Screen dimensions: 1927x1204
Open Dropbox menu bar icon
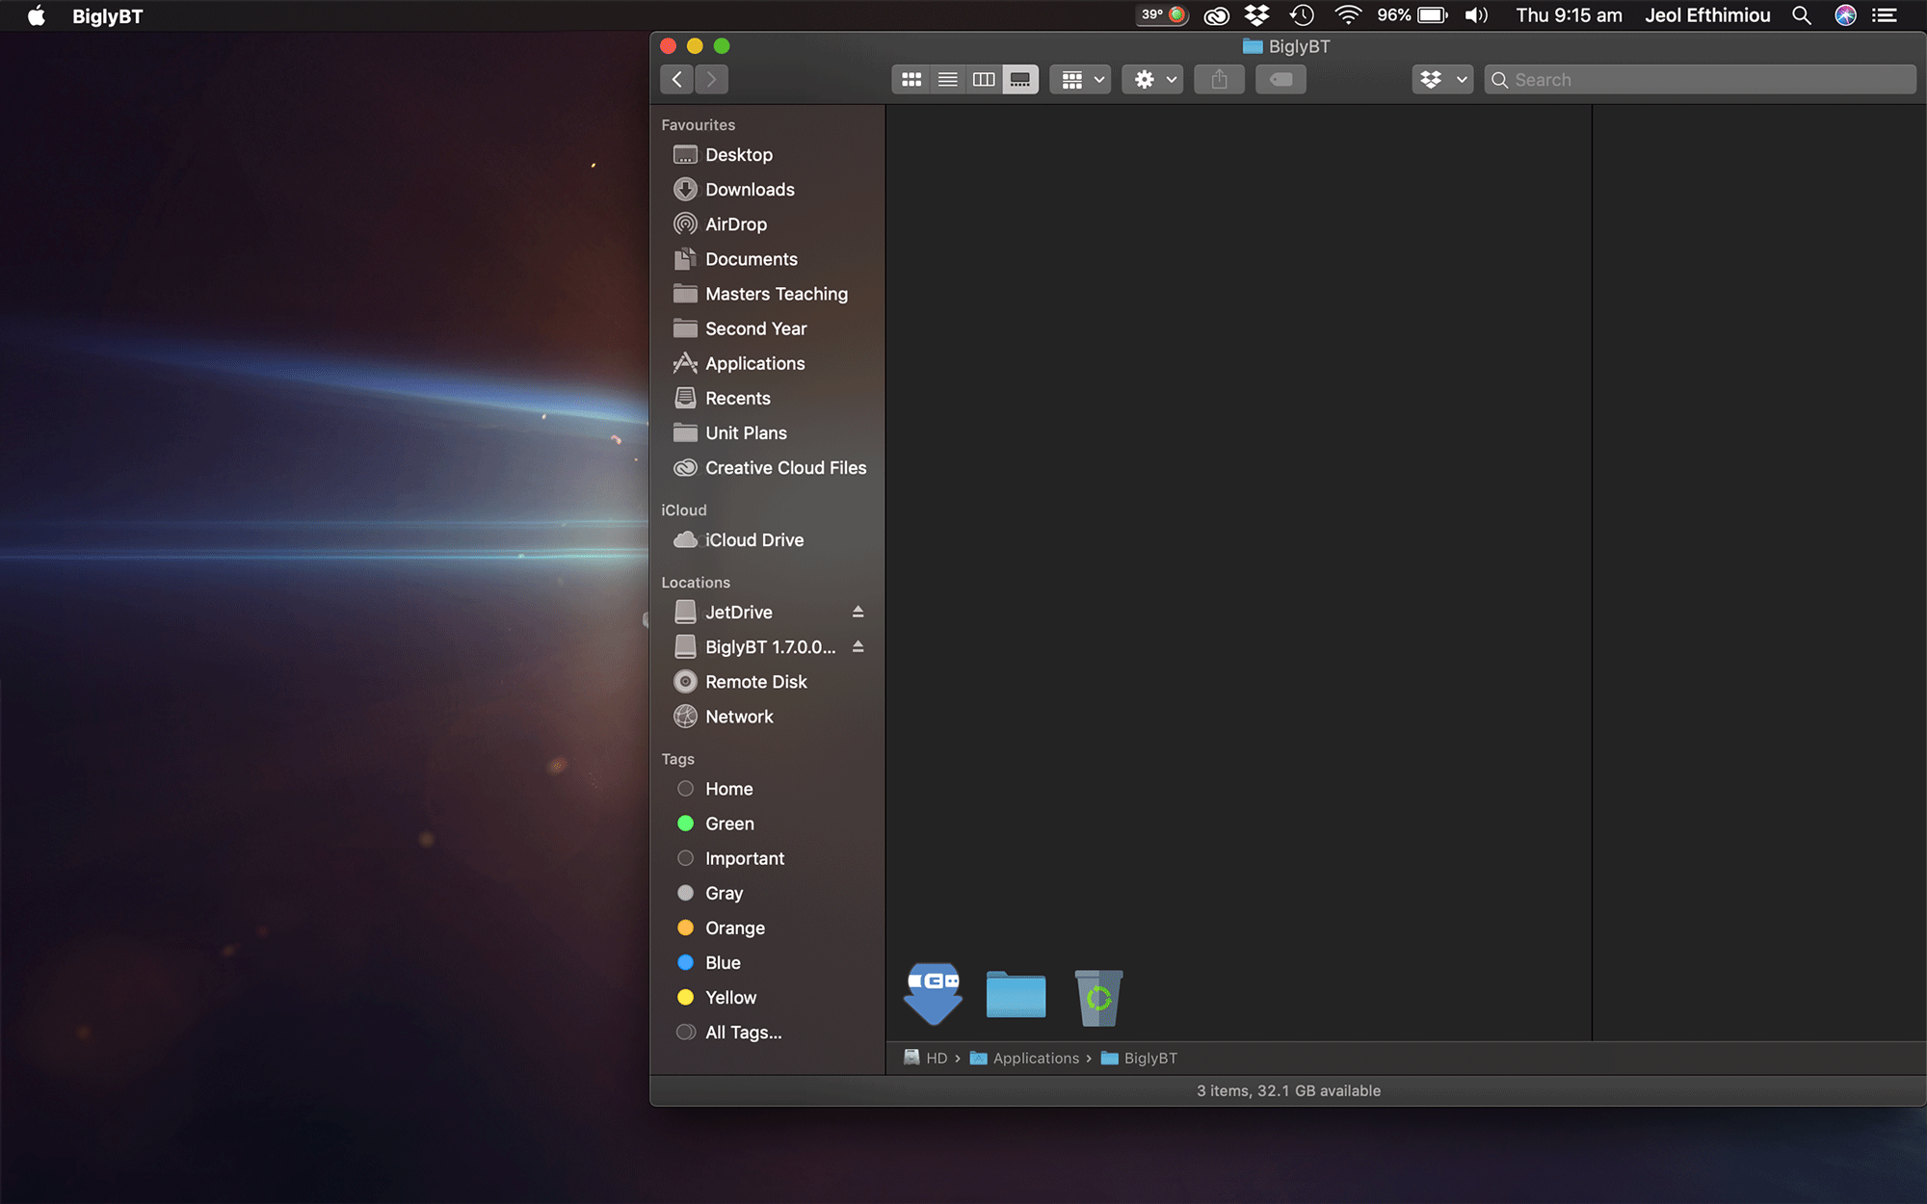pos(1256,15)
